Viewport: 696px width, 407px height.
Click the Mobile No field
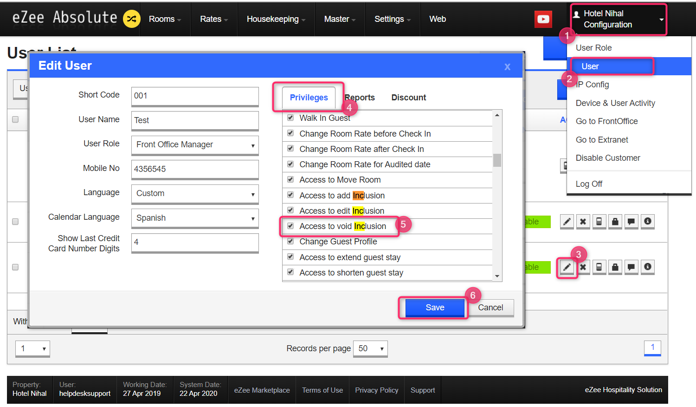tap(195, 169)
